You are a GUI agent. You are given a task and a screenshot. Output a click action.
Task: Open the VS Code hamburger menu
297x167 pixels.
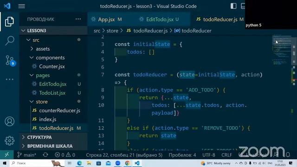coord(22,6)
